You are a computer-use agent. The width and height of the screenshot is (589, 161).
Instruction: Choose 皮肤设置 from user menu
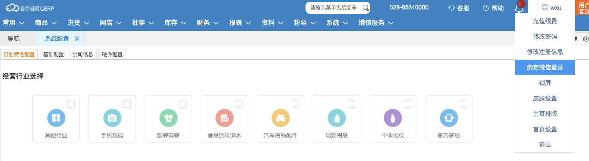point(545,98)
